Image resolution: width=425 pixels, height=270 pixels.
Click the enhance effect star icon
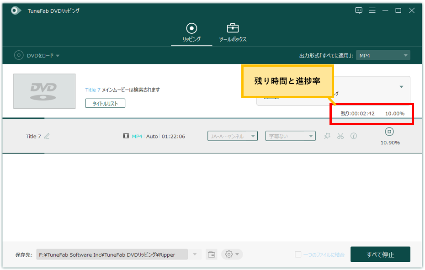coord(327,136)
